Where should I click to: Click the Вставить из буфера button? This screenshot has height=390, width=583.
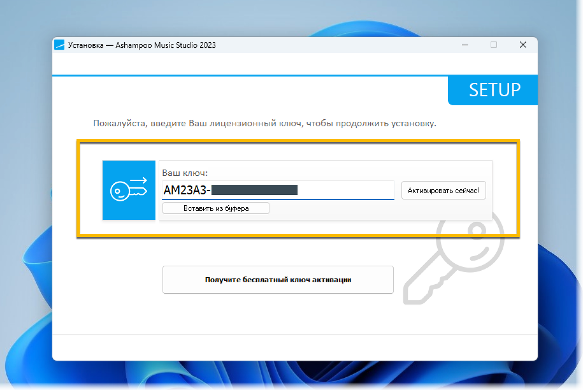pyautogui.click(x=216, y=208)
